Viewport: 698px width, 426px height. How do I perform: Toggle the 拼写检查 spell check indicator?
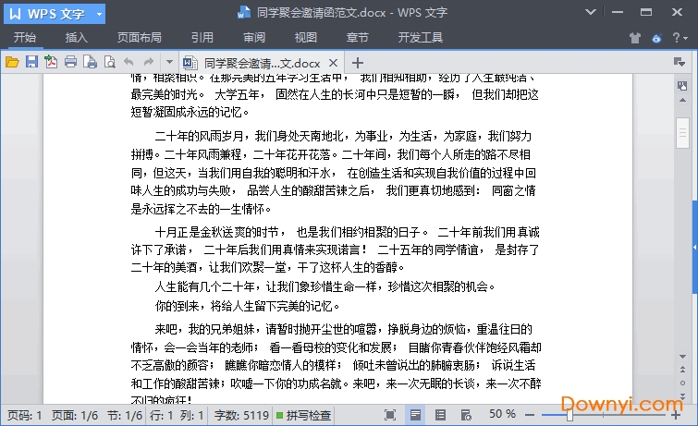coord(303,415)
